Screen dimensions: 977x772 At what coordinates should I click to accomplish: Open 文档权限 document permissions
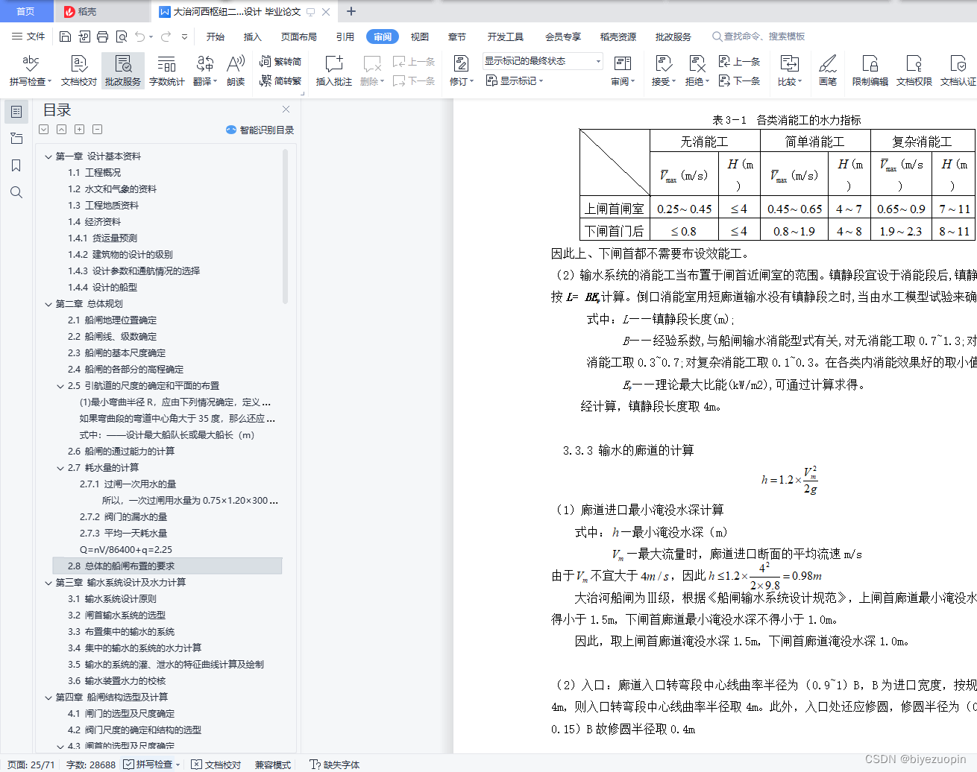coord(914,71)
